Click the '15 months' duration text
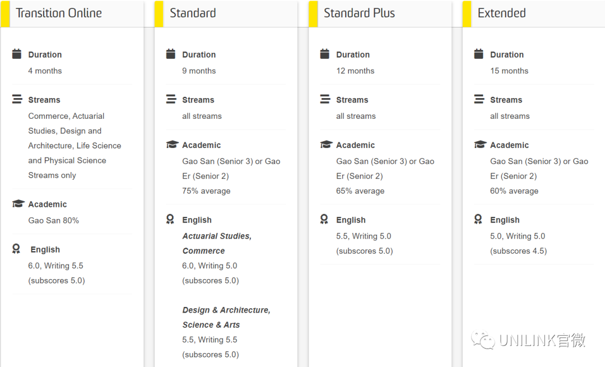The height and width of the screenshot is (367, 605). click(509, 71)
